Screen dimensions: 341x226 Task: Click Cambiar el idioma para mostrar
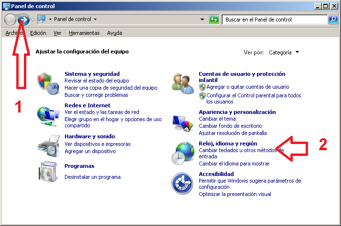pyautogui.click(x=234, y=164)
